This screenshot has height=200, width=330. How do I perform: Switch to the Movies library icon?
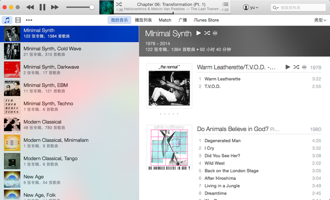(x=18, y=20)
